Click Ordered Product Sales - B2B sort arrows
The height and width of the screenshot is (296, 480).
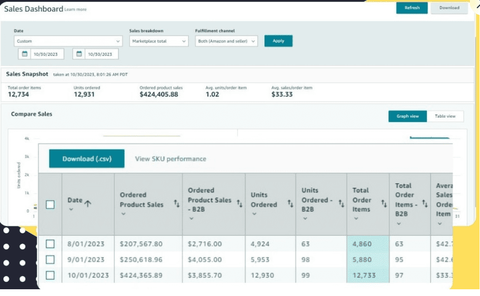pyautogui.click(x=240, y=204)
